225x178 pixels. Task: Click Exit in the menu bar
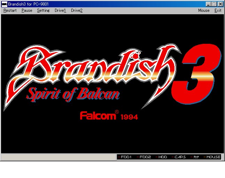click(x=218, y=10)
